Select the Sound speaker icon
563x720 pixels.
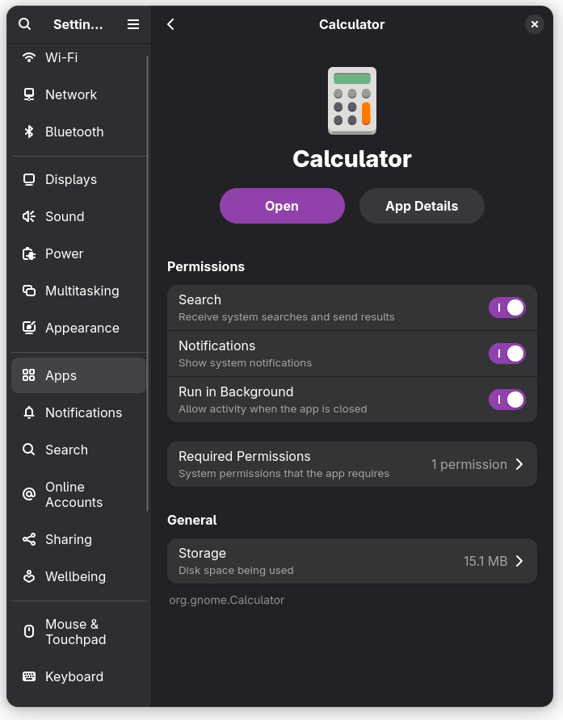pyautogui.click(x=29, y=216)
